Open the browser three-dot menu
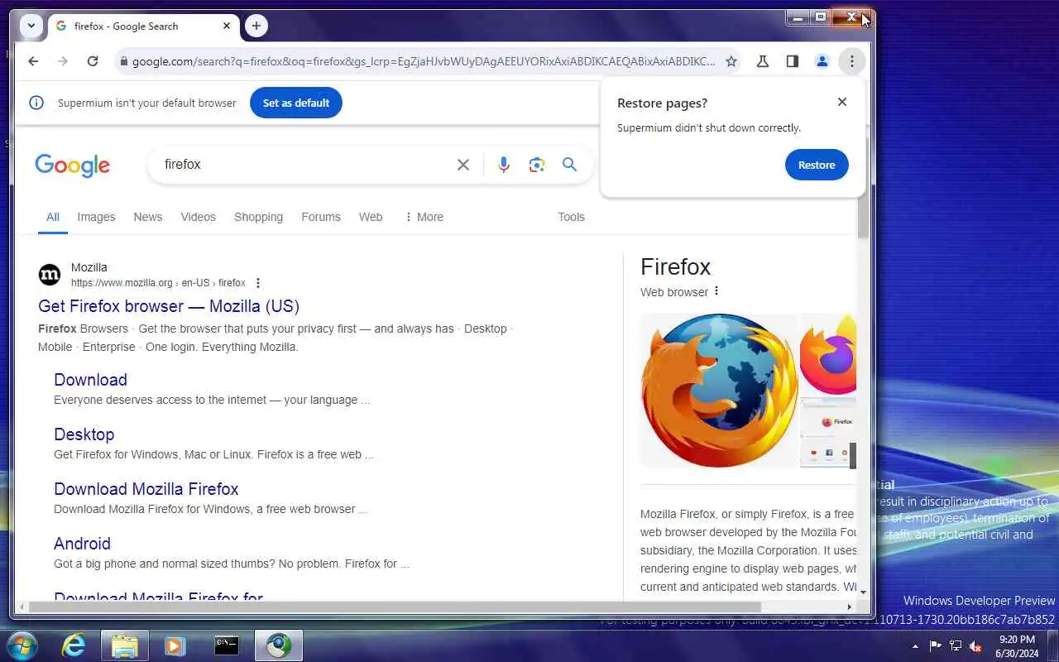This screenshot has height=662, width=1059. click(x=851, y=61)
